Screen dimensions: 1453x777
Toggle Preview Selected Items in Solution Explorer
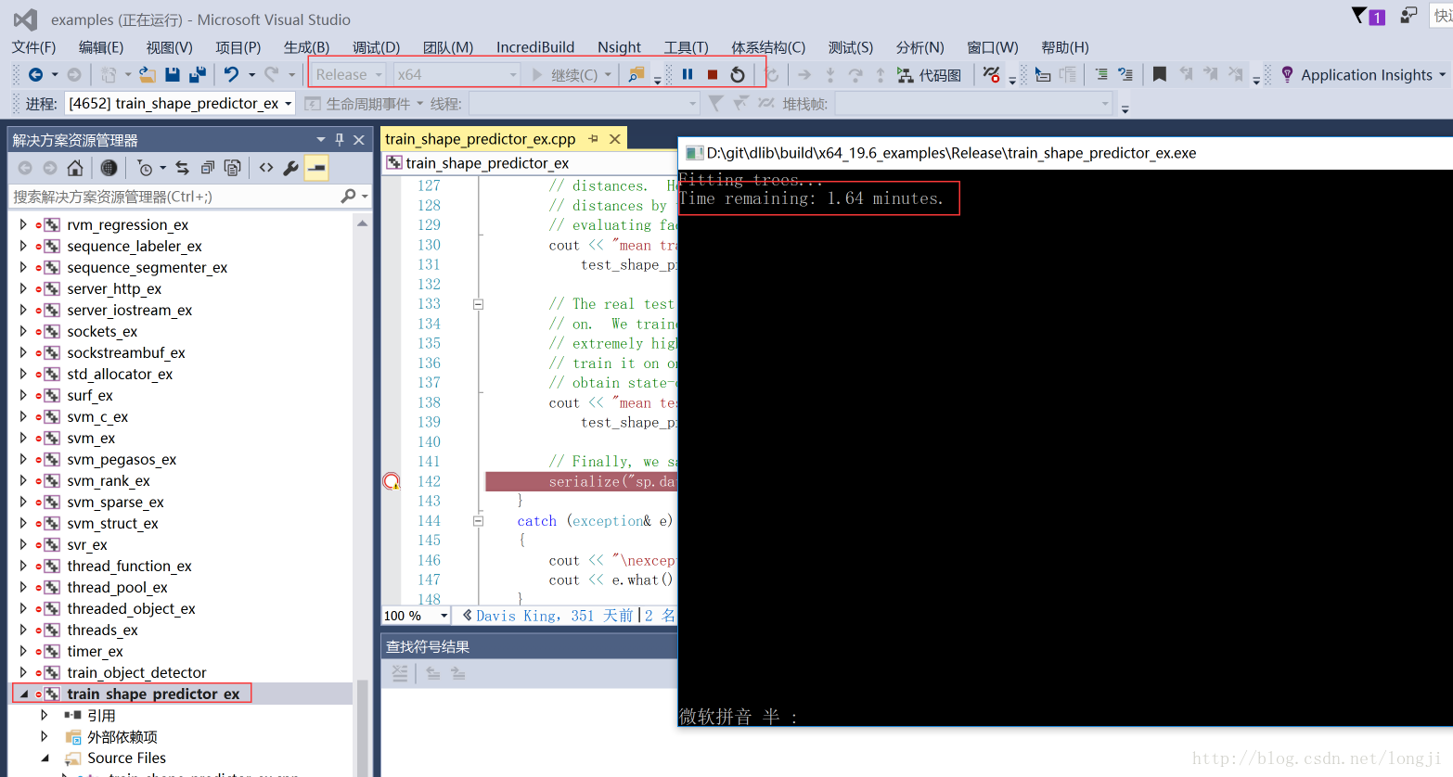click(x=316, y=168)
